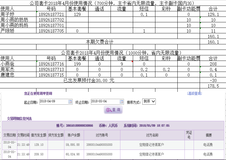
Task: Open the 高级查询 advanced query link
Action: tap(194, 93)
